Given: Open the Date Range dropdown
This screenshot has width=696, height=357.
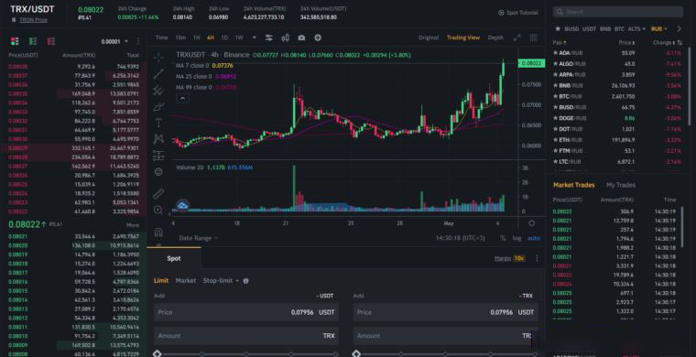Looking at the screenshot, I should tap(199, 238).
